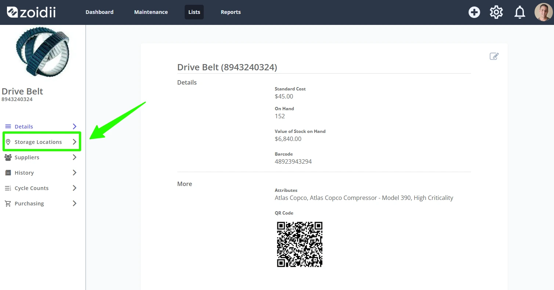The height and width of the screenshot is (290, 554).
Task: Open the settings gear icon
Action: point(496,12)
